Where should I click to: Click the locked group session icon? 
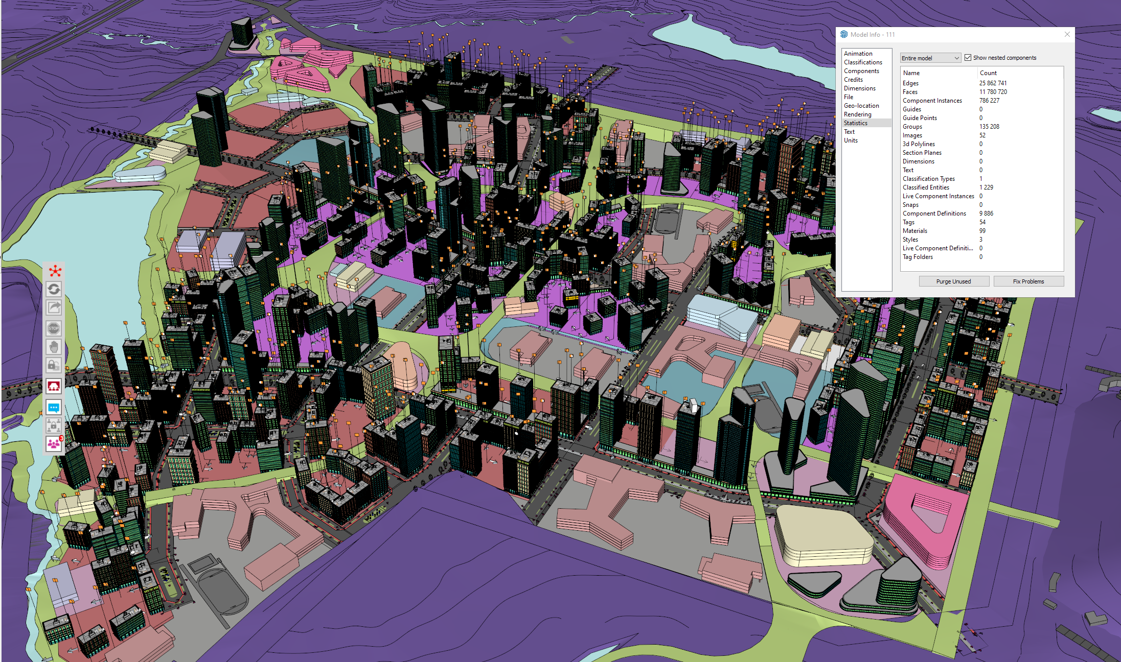pyautogui.click(x=54, y=425)
